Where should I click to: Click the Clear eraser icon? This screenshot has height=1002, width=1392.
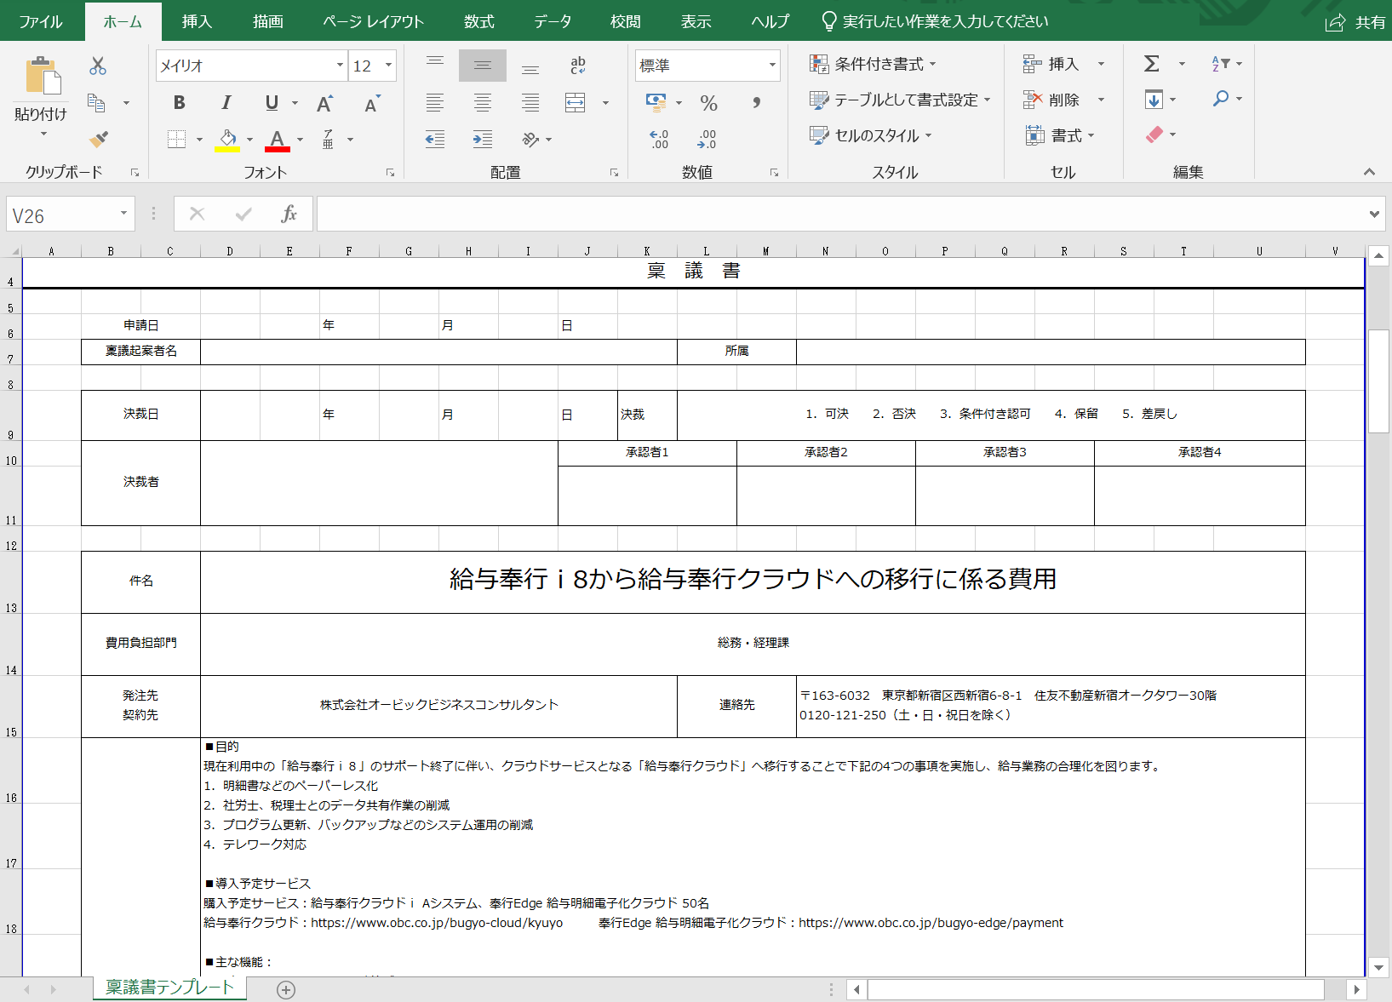tap(1154, 135)
